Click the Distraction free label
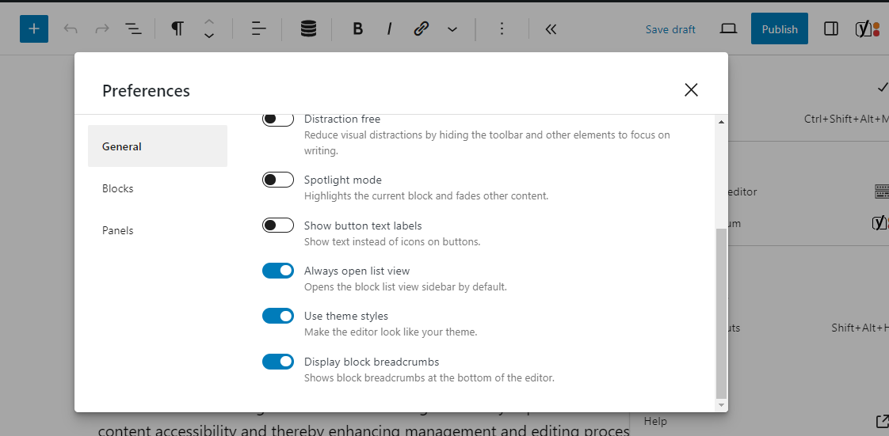The width and height of the screenshot is (889, 436). coord(342,119)
